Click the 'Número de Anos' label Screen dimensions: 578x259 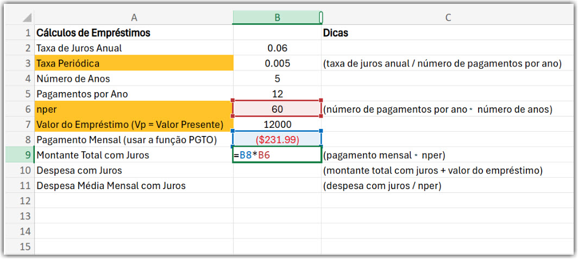[73, 79]
